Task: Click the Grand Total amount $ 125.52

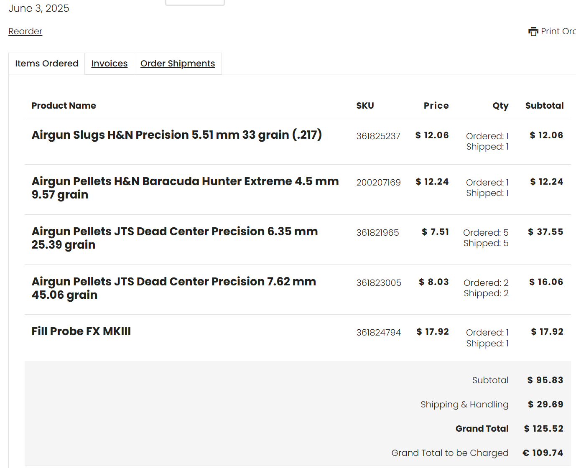Action: (x=544, y=429)
